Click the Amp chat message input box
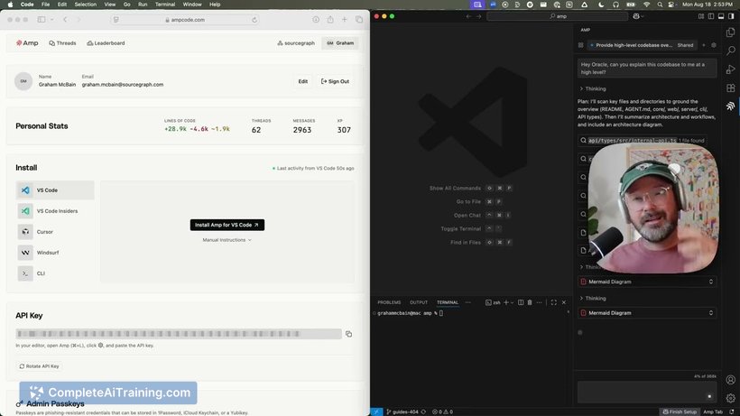 coord(641,391)
